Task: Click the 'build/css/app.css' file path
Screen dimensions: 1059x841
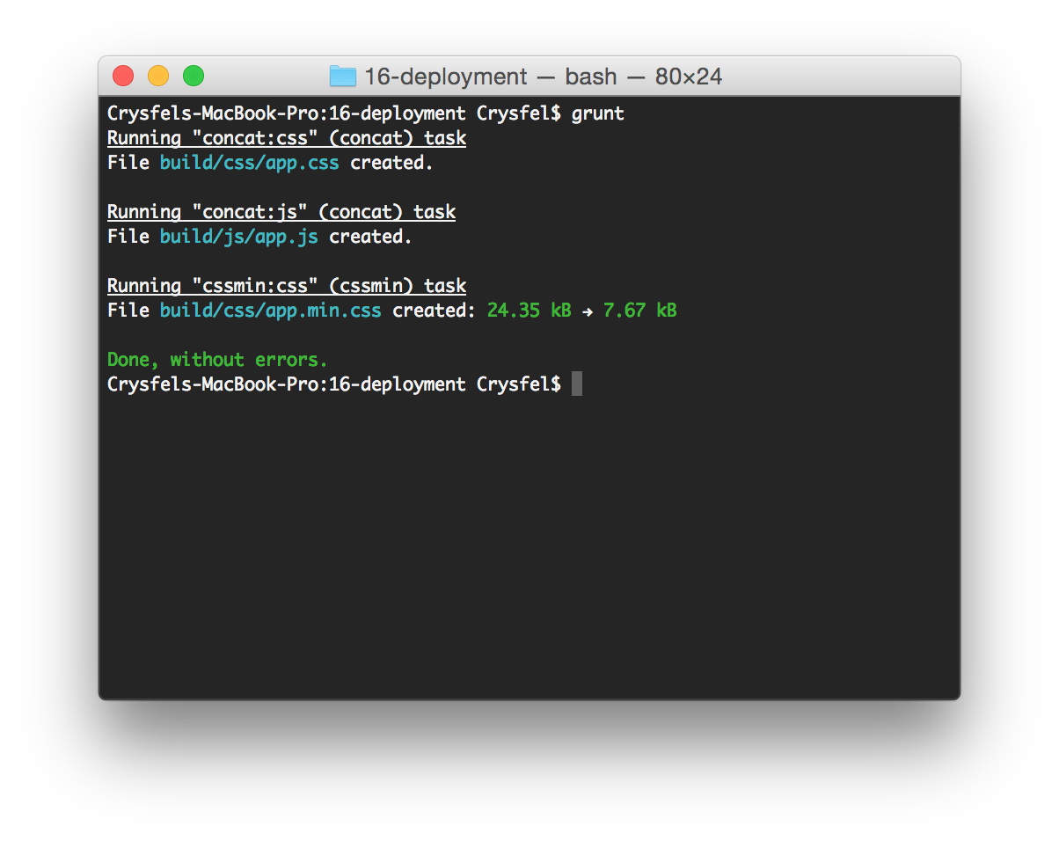Action: point(250,163)
